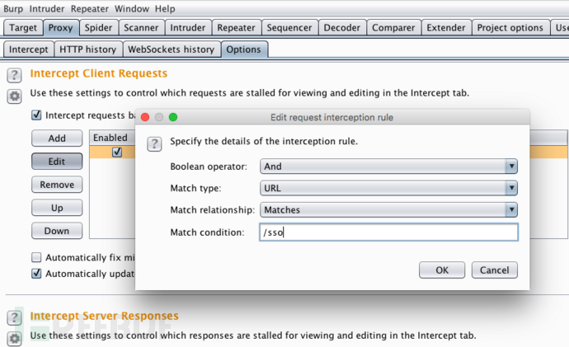Image resolution: width=569 pixels, height=347 pixels.
Task: Click the Cancel button
Action: 495,270
